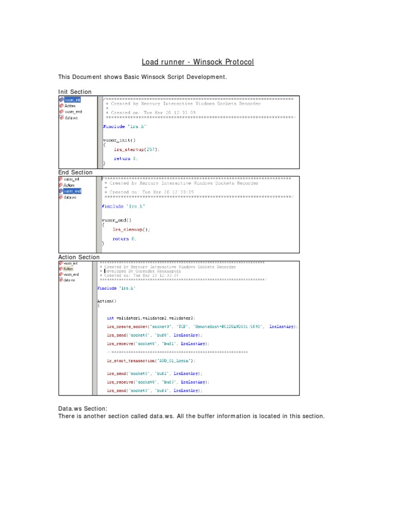Click the 'Data.ws Section:' heading
Viewport: 396px width, 528px height.
click(83, 409)
